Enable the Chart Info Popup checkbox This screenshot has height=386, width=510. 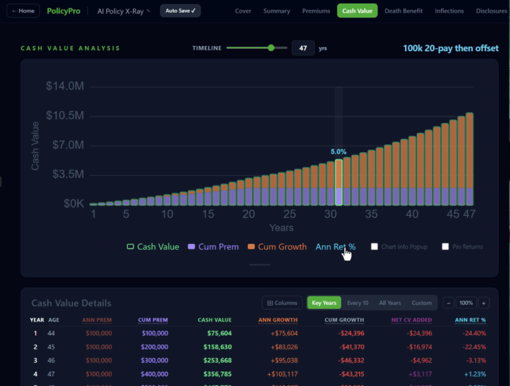[x=375, y=246]
